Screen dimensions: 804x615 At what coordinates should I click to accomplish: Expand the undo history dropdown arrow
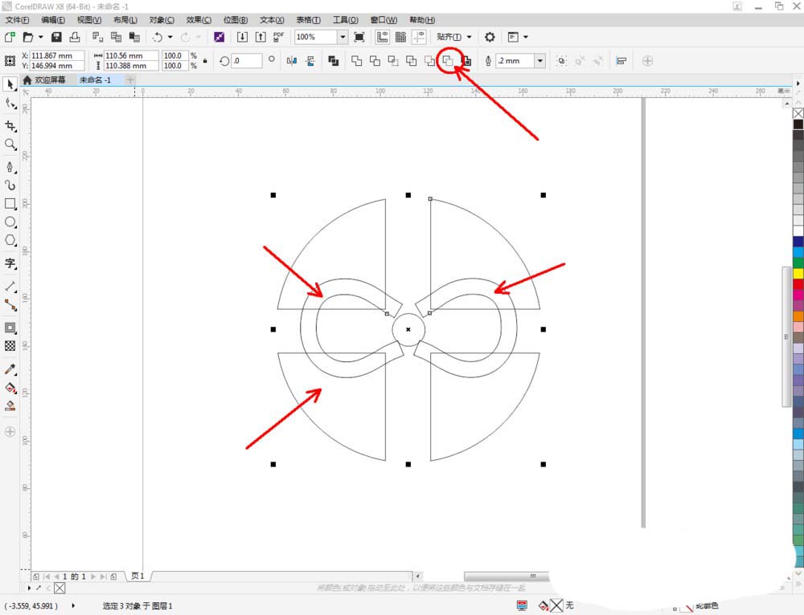(x=170, y=37)
